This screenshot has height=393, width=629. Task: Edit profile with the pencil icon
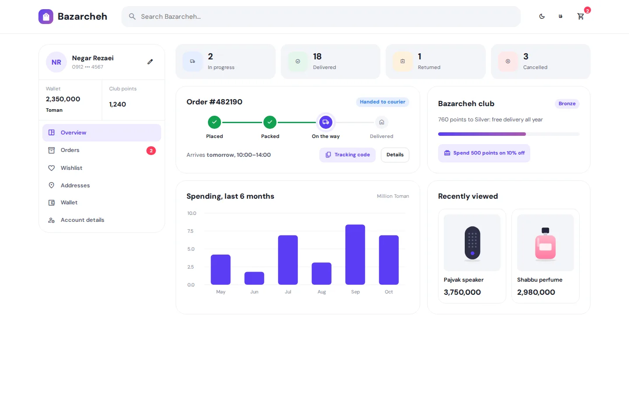[x=150, y=62]
